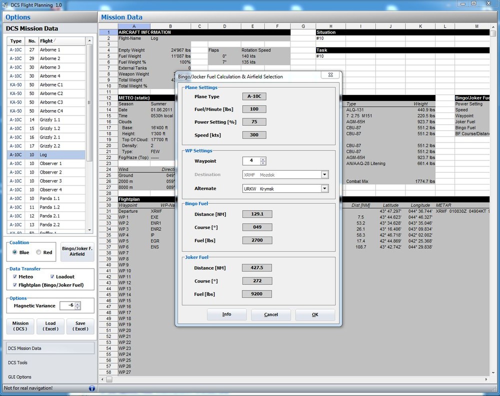This screenshot has width=500, height=396.
Task: Select the Red coalition radio button
Action: tap(39, 252)
